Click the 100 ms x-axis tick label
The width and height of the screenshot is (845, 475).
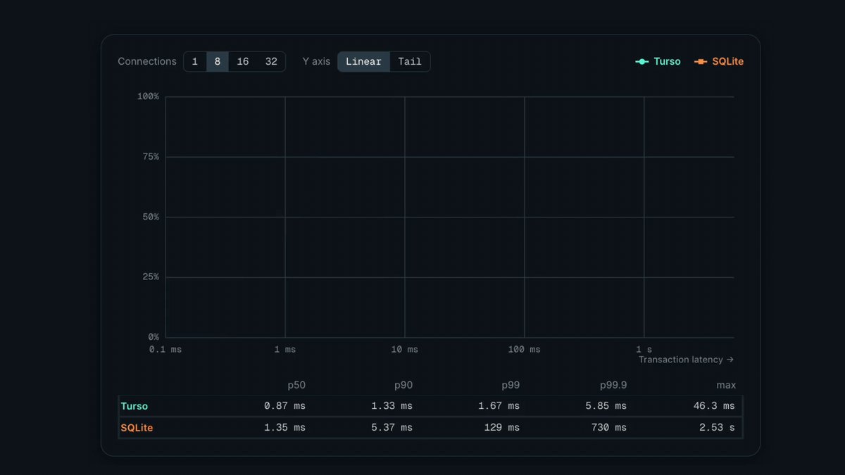pyautogui.click(x=525, y=350)
